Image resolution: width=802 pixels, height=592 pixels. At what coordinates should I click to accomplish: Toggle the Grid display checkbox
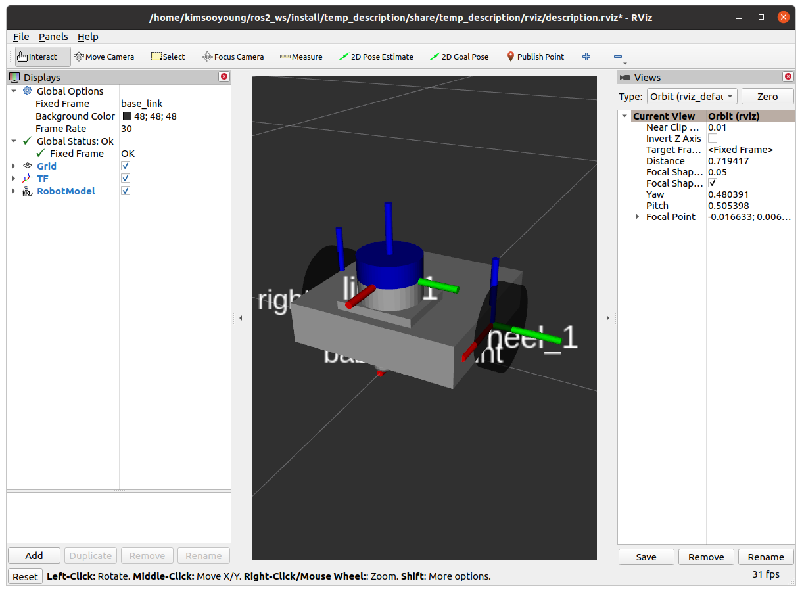coord(126,166)
